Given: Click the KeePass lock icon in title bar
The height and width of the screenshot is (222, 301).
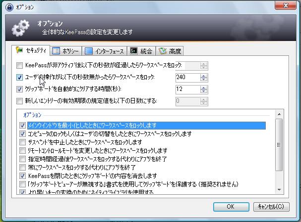Looking at the screenshot, I should (9, 7).
